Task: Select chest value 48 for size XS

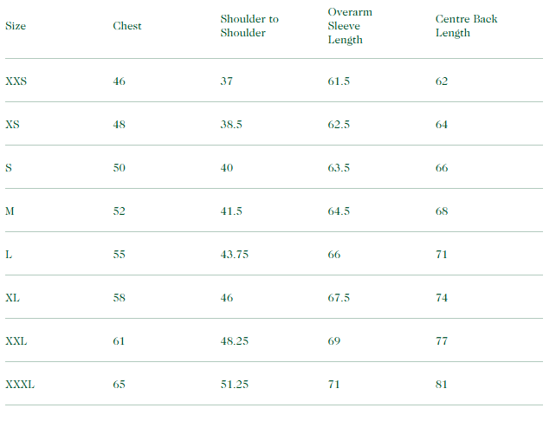Action: [x=120, y=125]
